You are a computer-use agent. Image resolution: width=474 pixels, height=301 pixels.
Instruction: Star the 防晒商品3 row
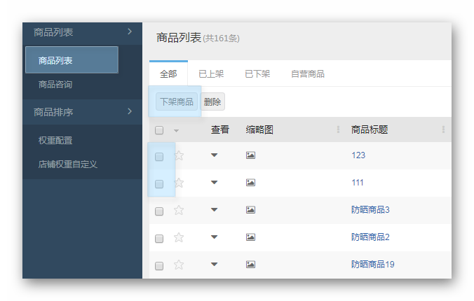(179, 210)
